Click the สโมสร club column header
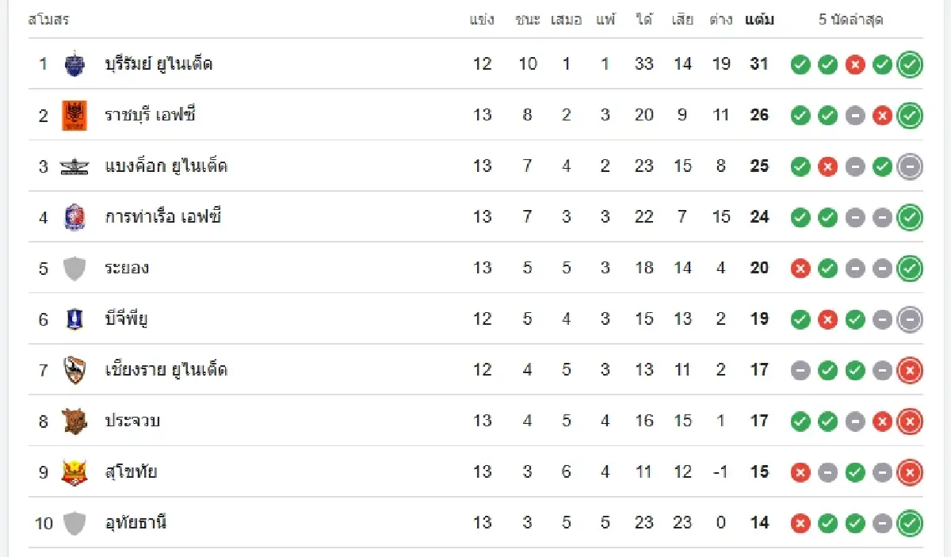Viewport: 951px width, 557px height. point(48,20)
